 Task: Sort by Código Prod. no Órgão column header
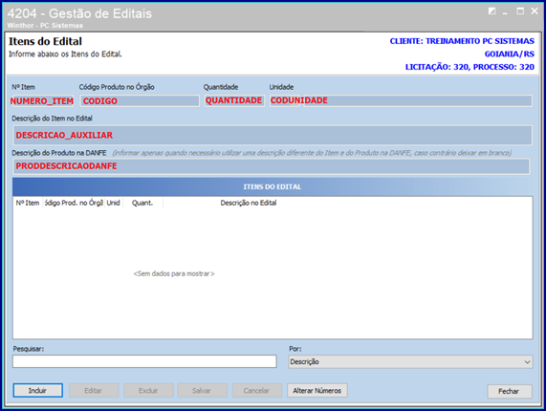pyautogui.click(x=74, y=203)
